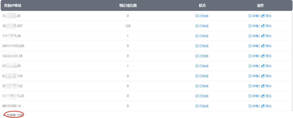
Task: Click the IP address starting with 88
Action: (x=11, y=106)
